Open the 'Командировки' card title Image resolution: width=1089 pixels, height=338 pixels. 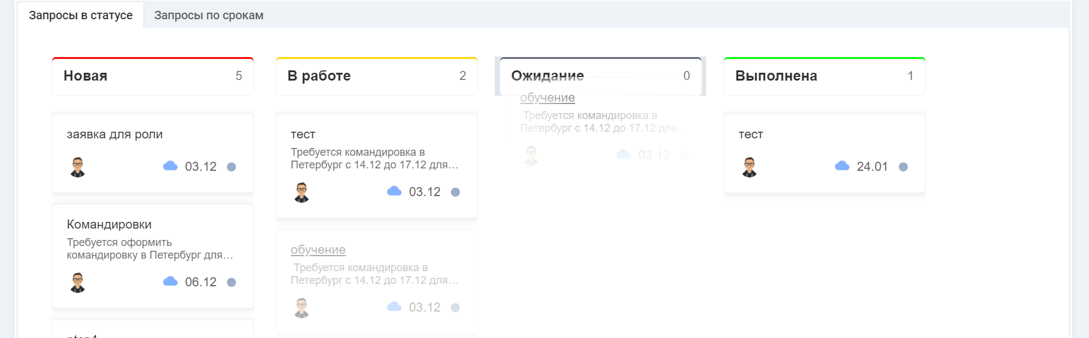tap(109, 224)
